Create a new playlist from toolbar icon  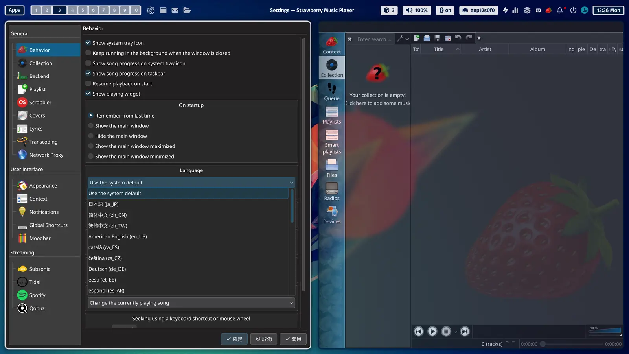(416, 38)
